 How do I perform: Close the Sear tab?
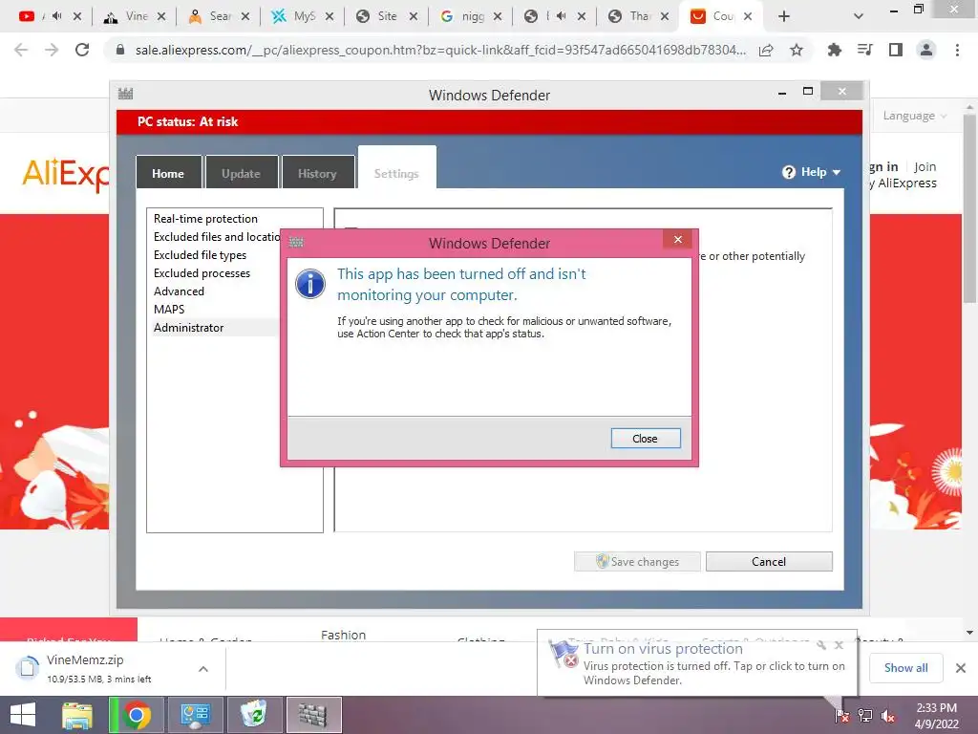click(245, 17)
